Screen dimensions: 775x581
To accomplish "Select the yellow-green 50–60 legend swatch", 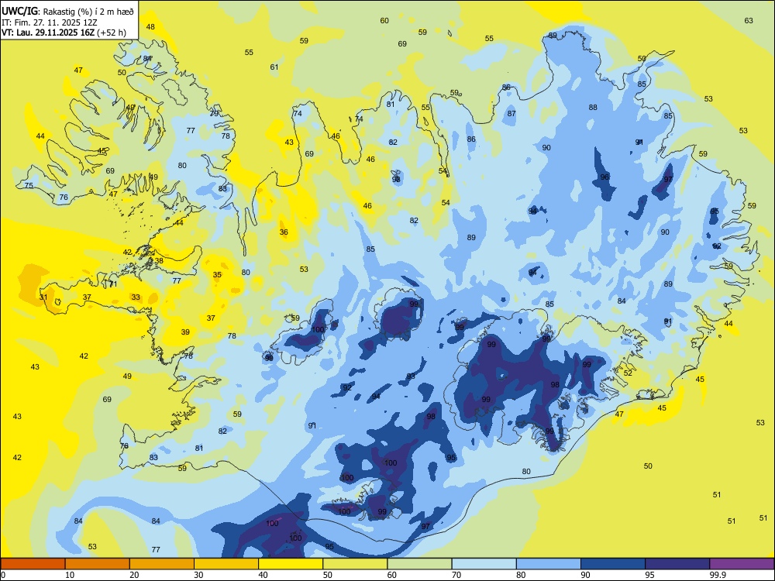I will 355,564.
